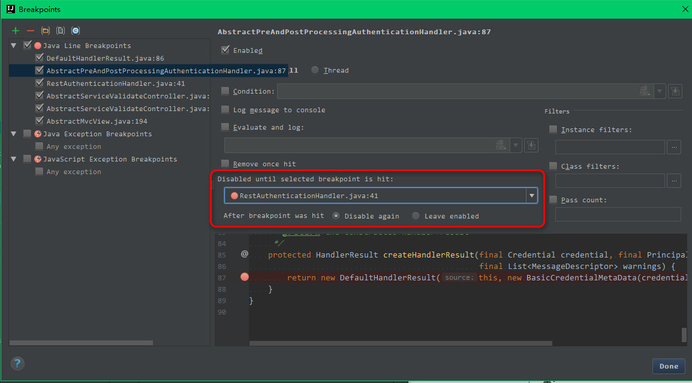Click the circled C toolbar icon

pyautogui.click(x=76, y=30)
